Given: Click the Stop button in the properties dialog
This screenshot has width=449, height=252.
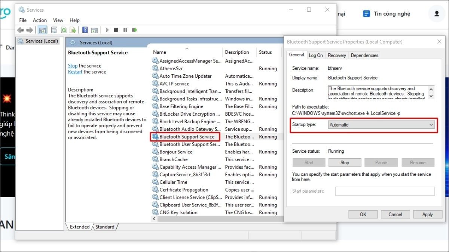Looking at the screenshot, I should [x=345, y=162].
